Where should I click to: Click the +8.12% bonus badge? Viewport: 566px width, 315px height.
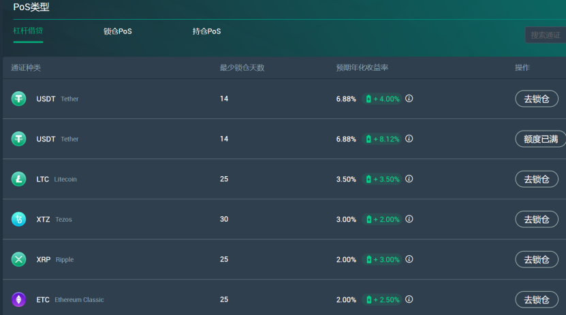[382, 139]
